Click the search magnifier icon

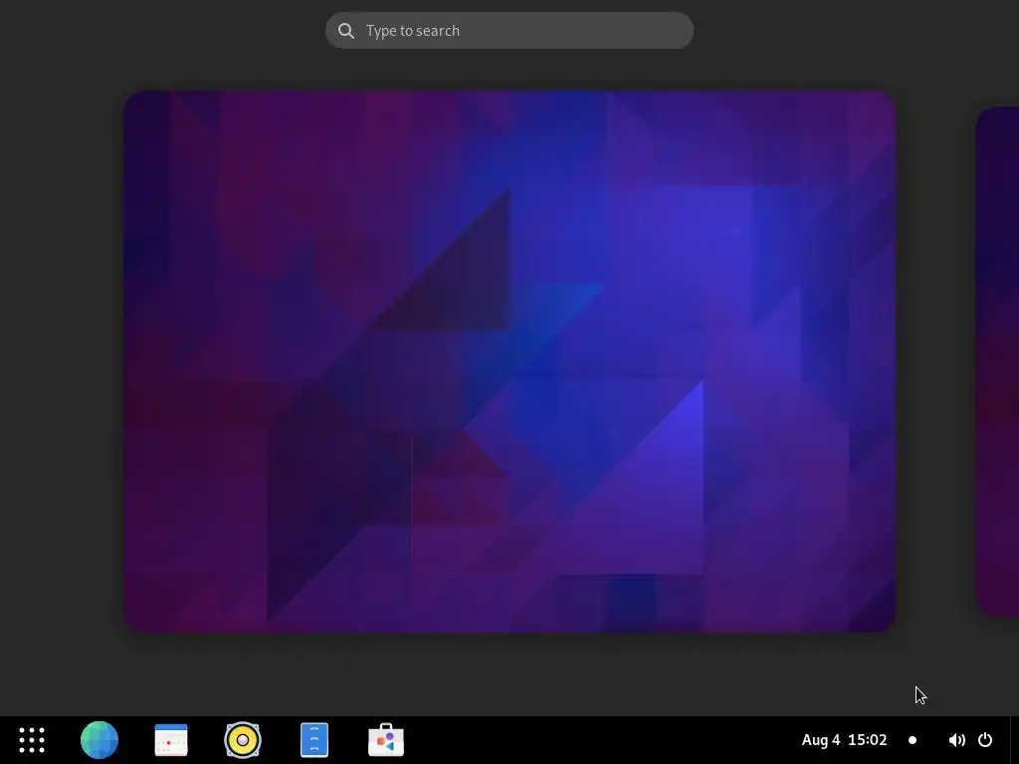click(x=346, y=31)
